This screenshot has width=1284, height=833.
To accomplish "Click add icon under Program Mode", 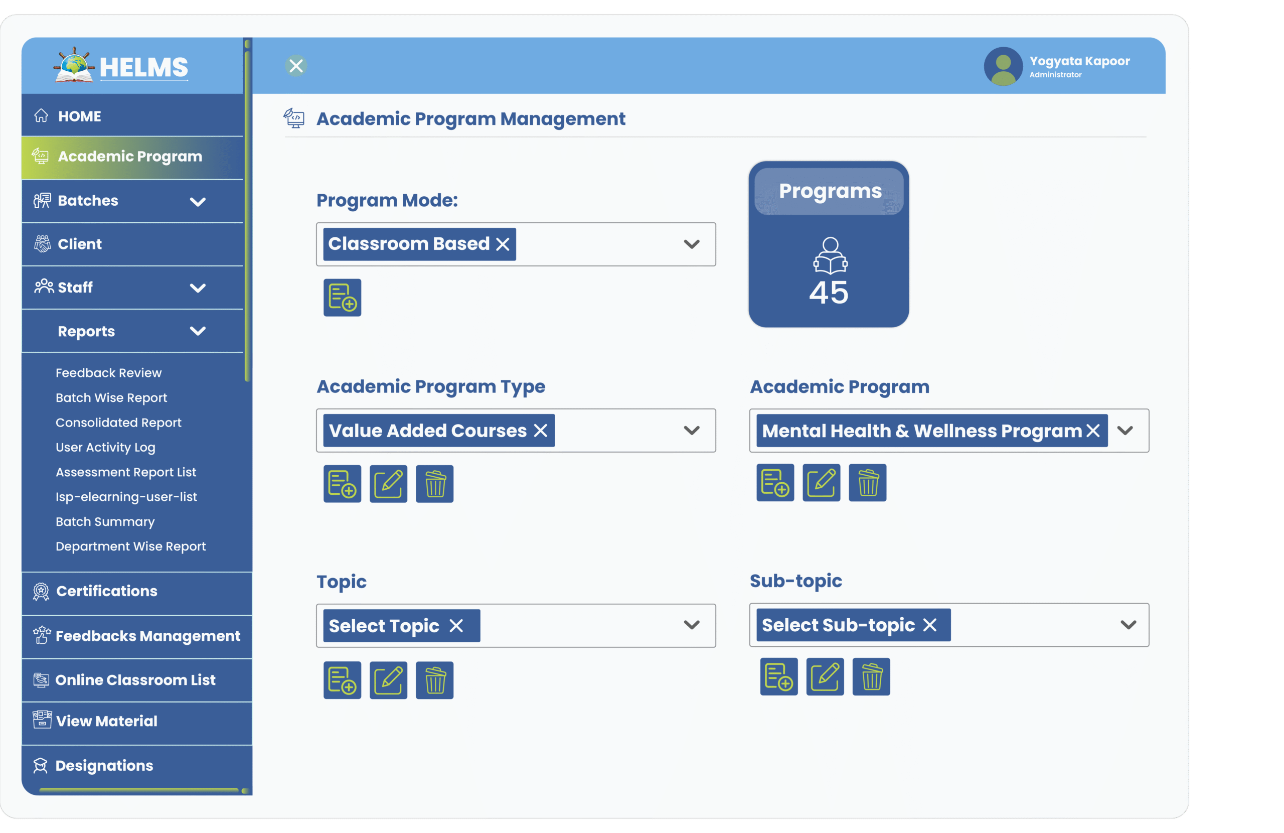I will pyautogui.click(x=342, y=298).
